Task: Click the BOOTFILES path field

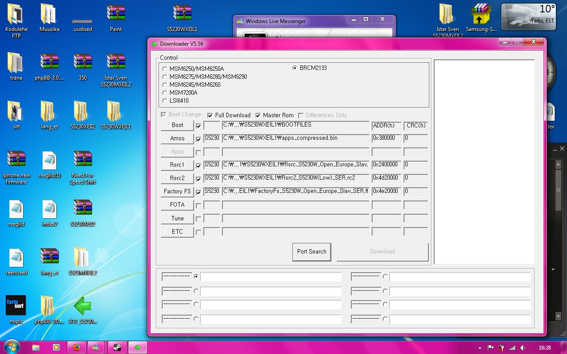Action: 295,125
